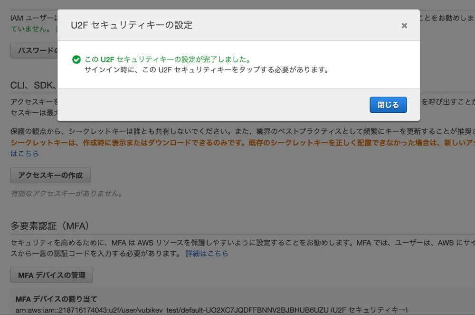475x315 pixels.
Task: Open the 詳細はこちら link under MFA
Action: point(207,253)
